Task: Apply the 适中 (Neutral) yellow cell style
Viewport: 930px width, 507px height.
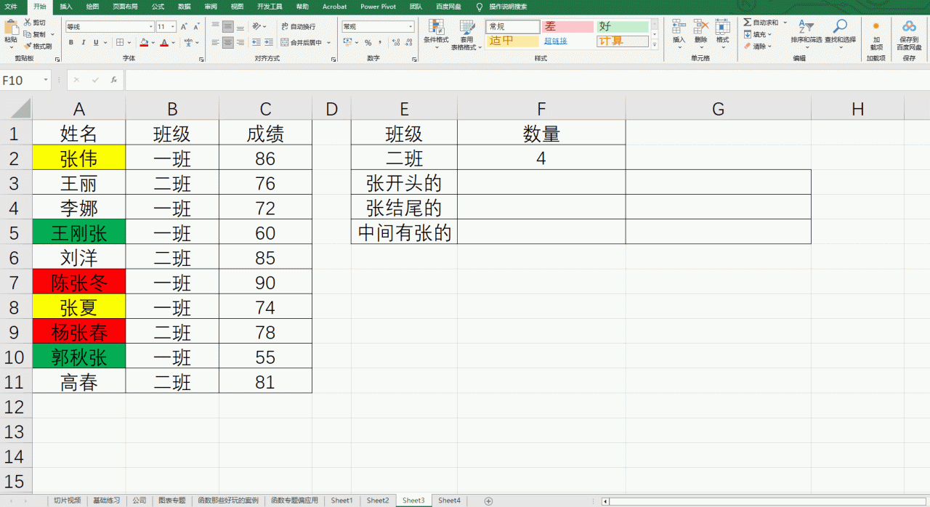Action: (x=513, y=41)
